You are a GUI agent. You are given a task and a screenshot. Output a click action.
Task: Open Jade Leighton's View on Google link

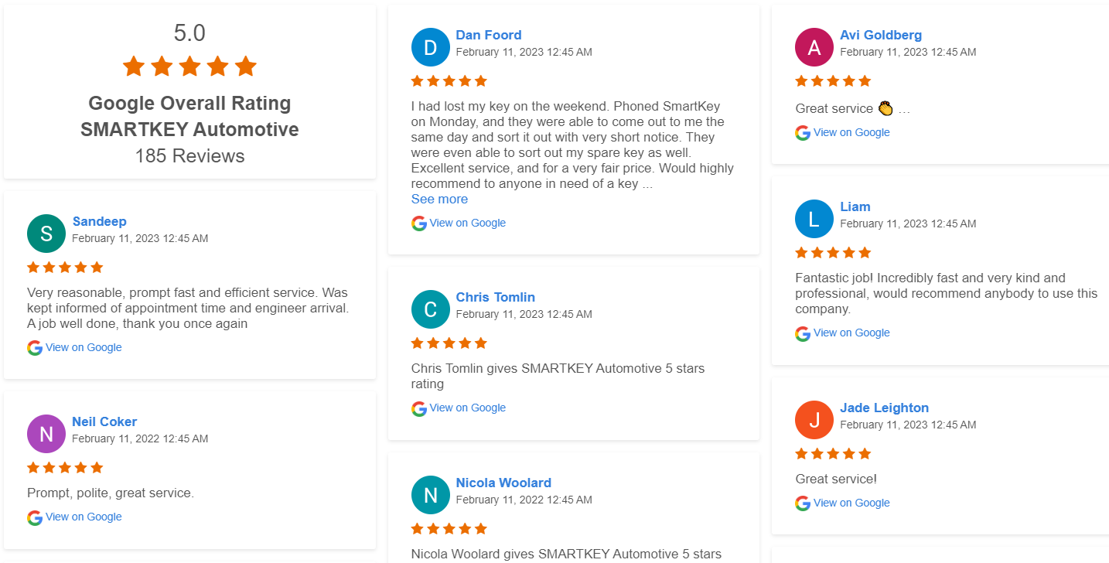[851, 503]
